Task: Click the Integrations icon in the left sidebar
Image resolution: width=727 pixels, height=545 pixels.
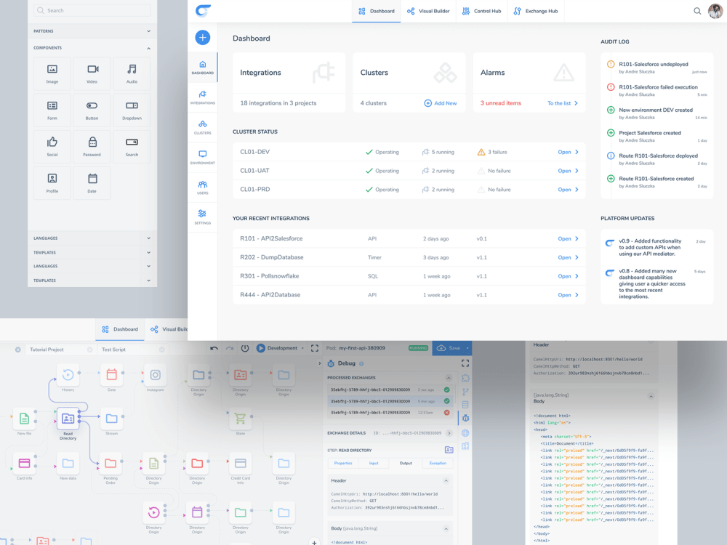Action: coord(203,94)
